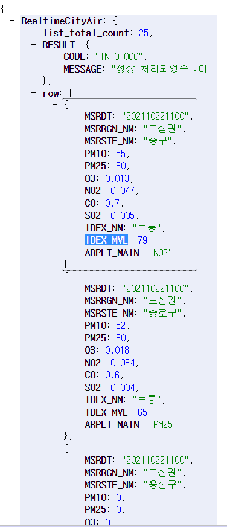Select the SO2 value 0.004

(123, 387)
